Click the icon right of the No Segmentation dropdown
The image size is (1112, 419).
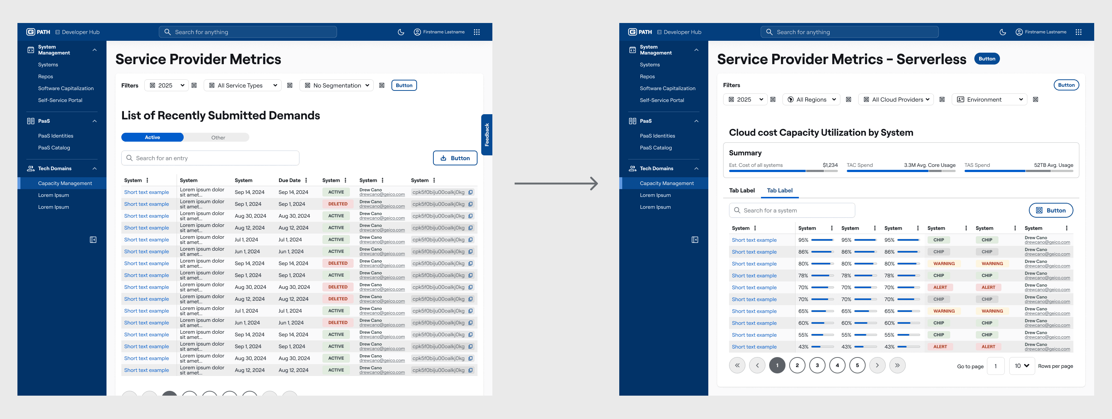click(381, 85)
